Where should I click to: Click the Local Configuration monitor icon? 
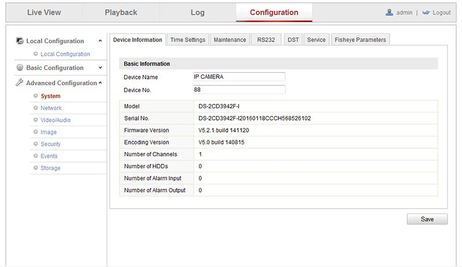coord(20,41)
